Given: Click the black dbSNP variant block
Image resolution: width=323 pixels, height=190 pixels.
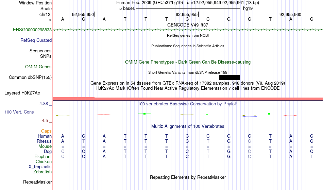Looking at the screenshot, I should (x=229, y=77).
